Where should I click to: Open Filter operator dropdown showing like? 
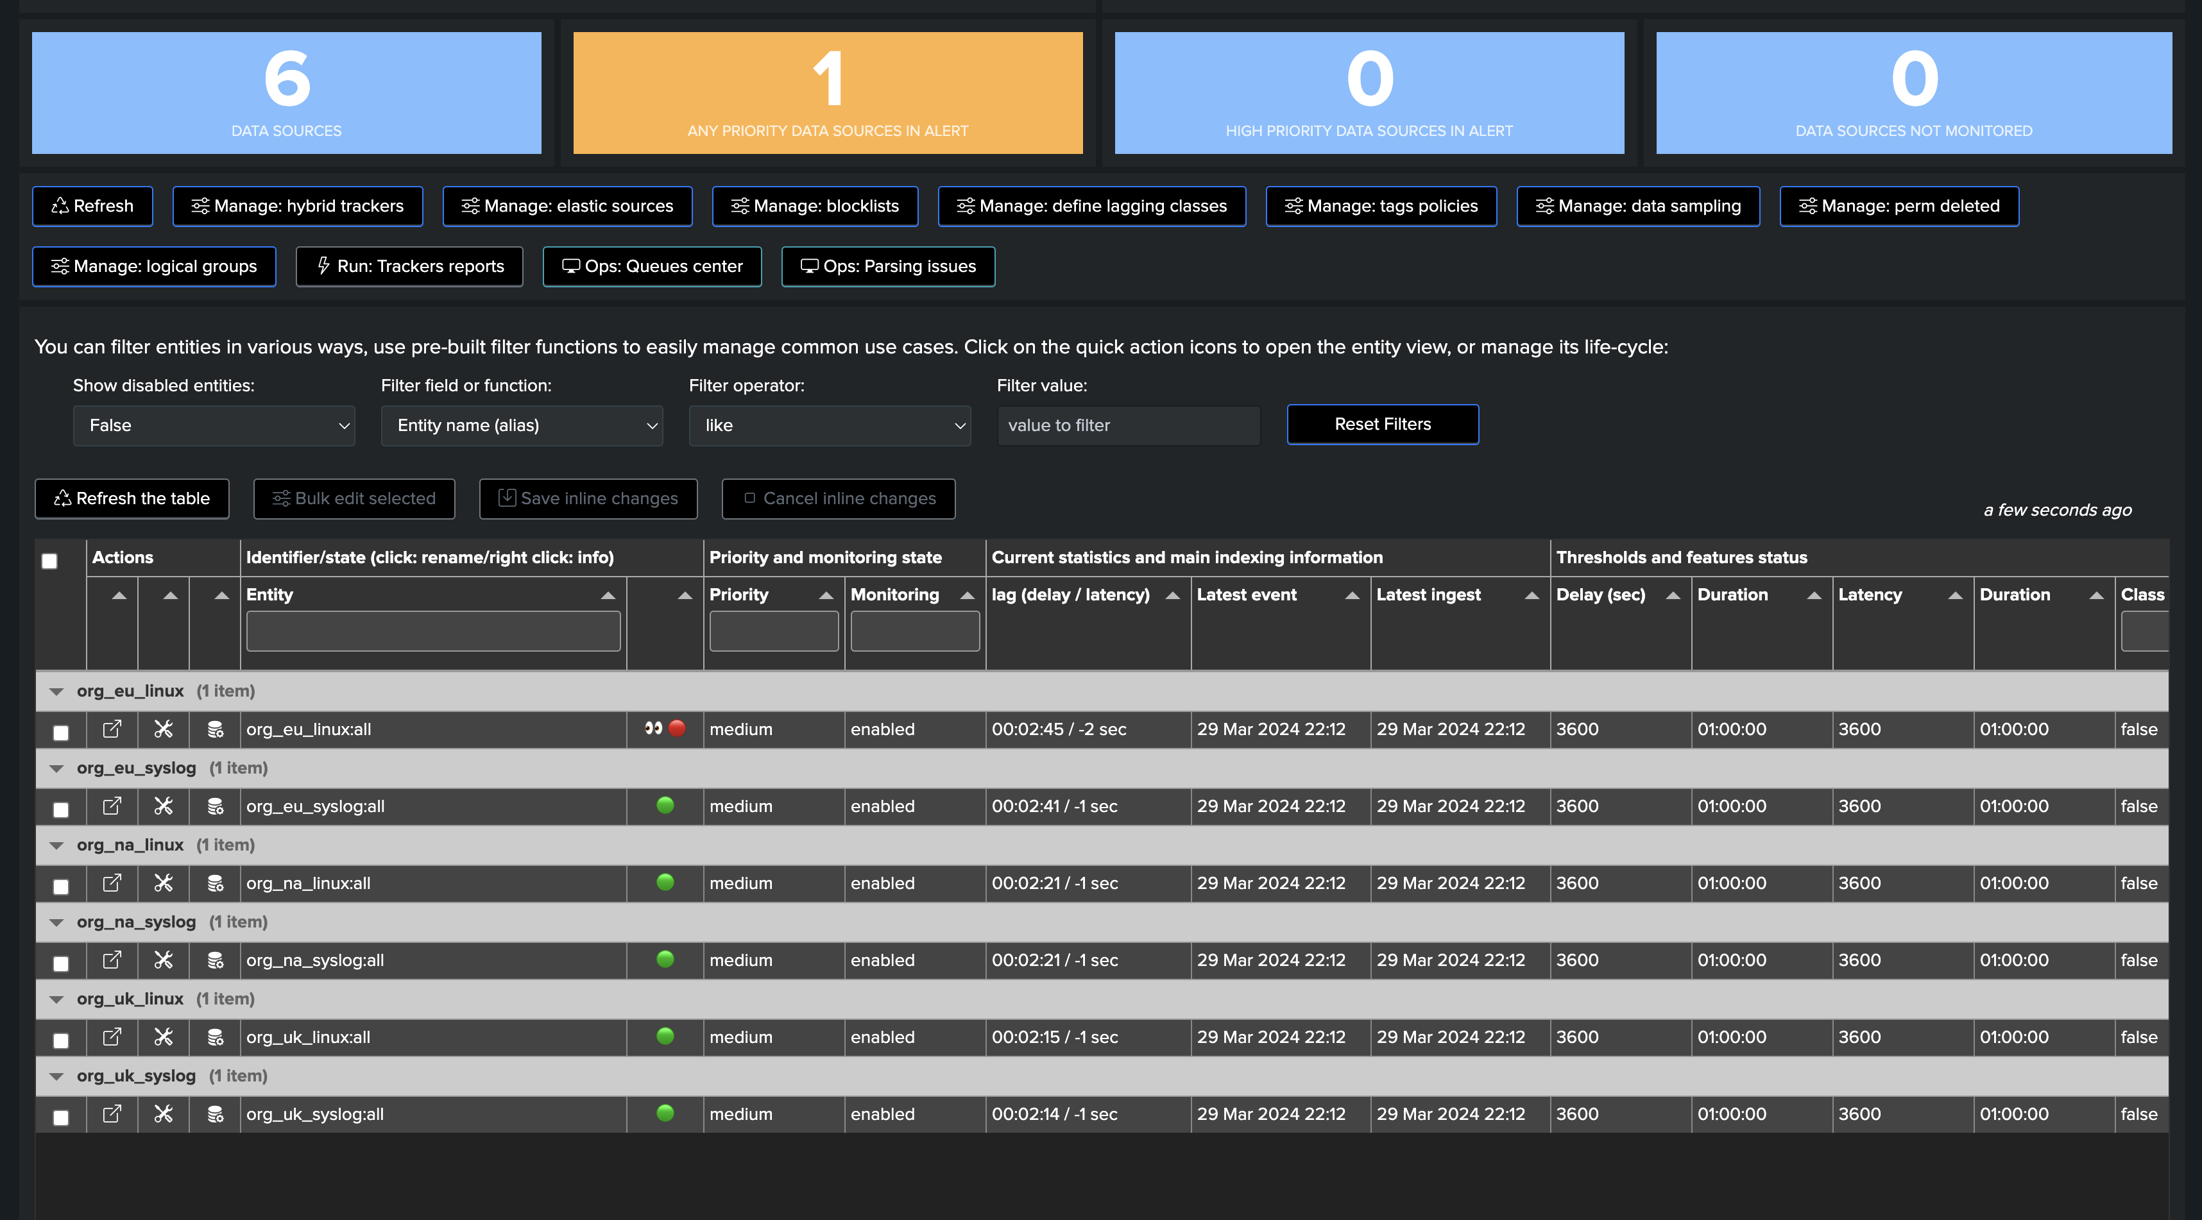(829, 425)
